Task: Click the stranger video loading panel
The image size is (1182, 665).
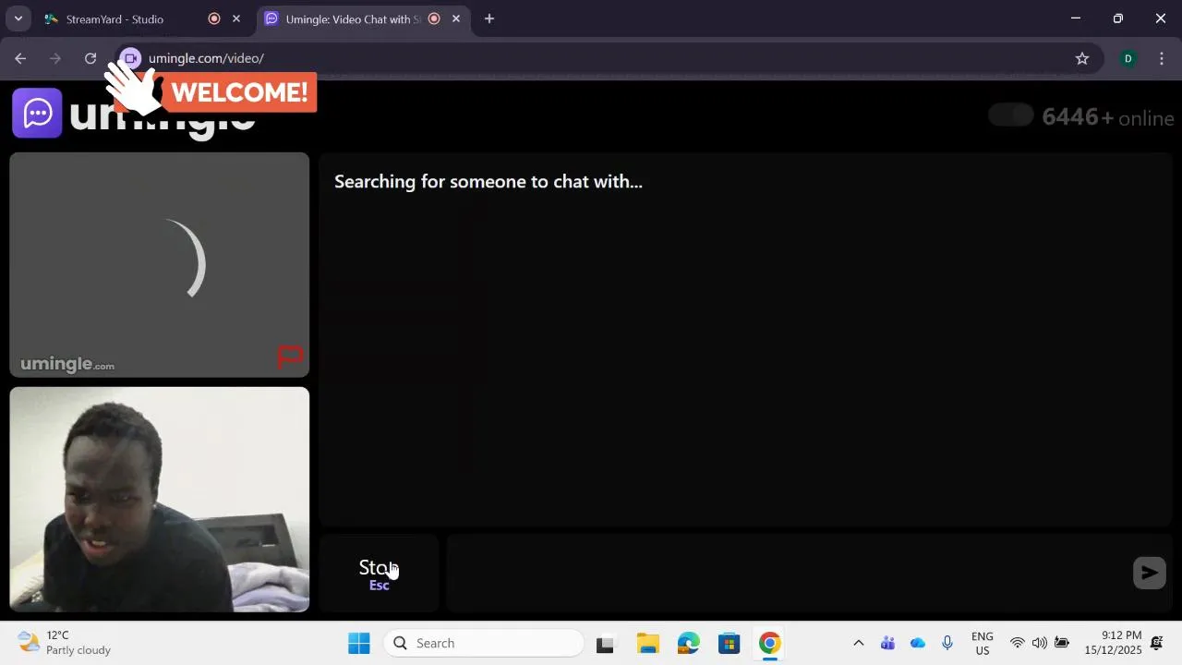Action: [x=160, y=265]
